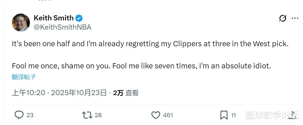303x125 pixels.
Task: Click the reply count 23
Action: (x=30, y=115)
